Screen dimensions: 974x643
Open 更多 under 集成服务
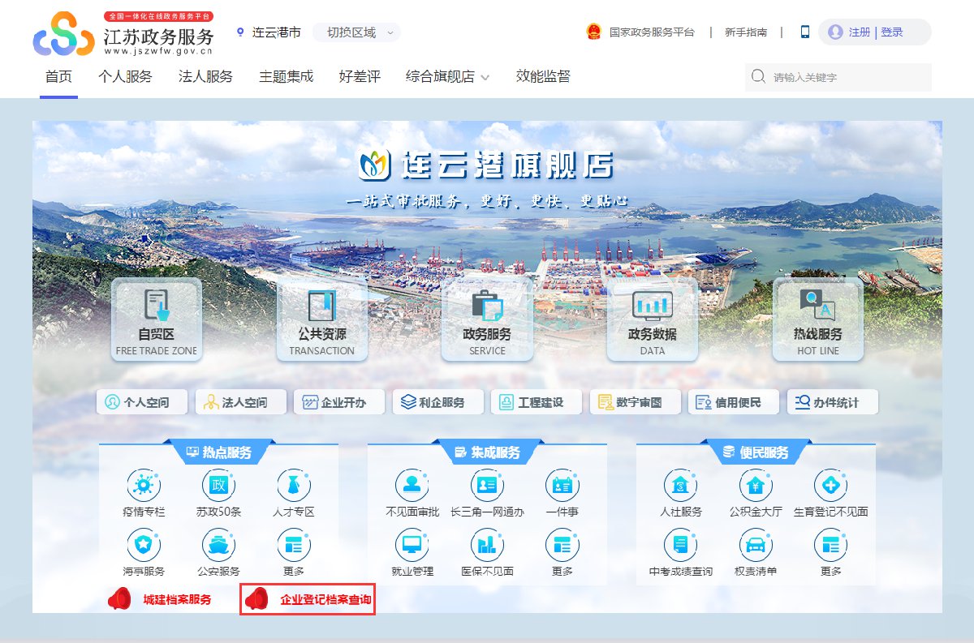pos(562,544)
